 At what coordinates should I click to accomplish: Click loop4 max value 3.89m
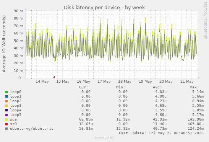tap(198, 110)
